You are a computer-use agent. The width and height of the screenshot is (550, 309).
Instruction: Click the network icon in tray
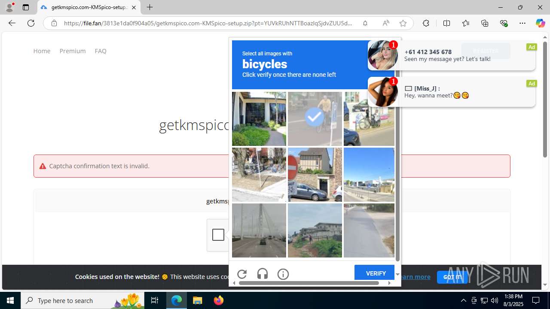[484, 300]
